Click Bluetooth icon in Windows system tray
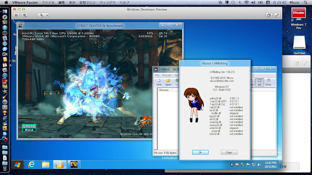 tap(232, 165)
